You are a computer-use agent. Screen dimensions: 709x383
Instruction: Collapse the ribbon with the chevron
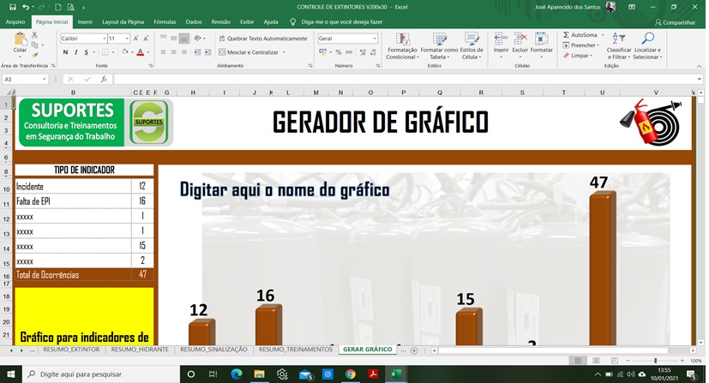[699, 66]
